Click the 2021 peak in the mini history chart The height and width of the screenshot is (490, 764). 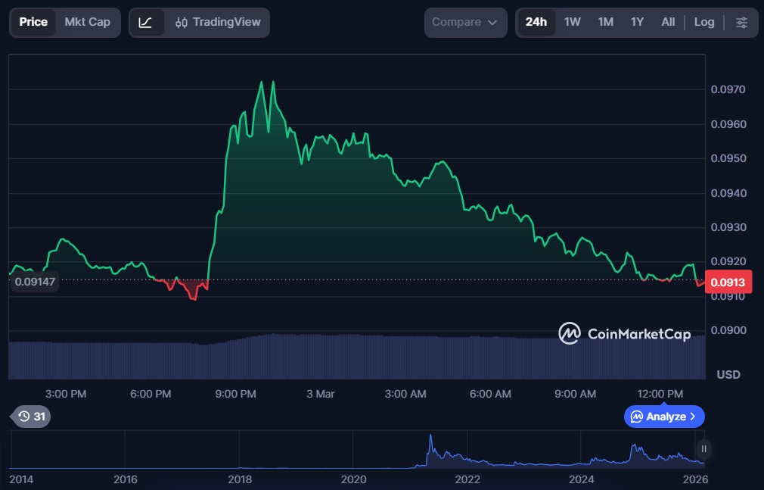point(430,437)
